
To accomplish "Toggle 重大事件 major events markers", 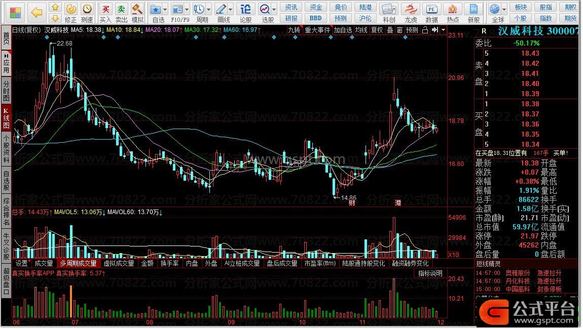I will pos(317,30).
